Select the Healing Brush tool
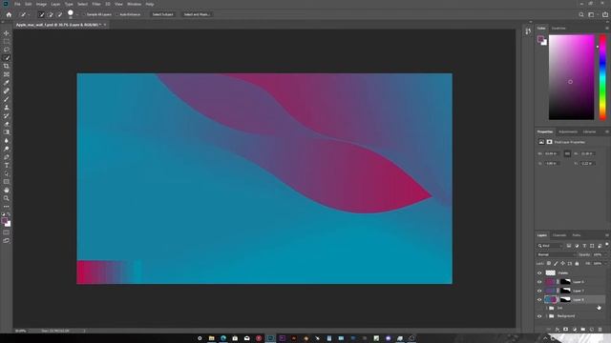The height and width of the screenshot is (343, 611). 7,91
